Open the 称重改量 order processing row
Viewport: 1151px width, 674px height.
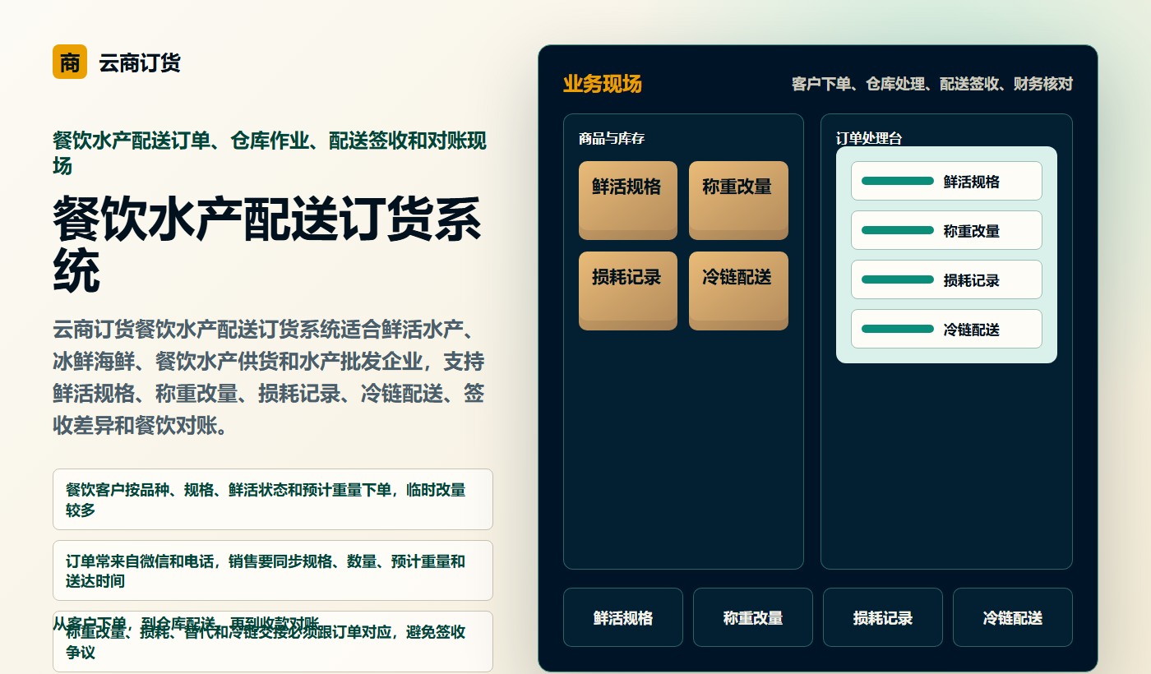coord(946,230)
